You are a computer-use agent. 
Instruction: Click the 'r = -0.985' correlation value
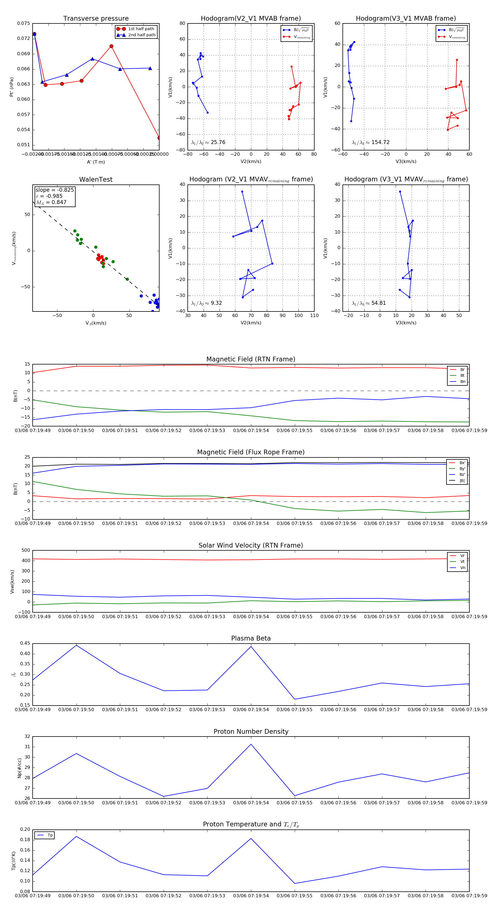pyautogui.click(x=49, y=196)
